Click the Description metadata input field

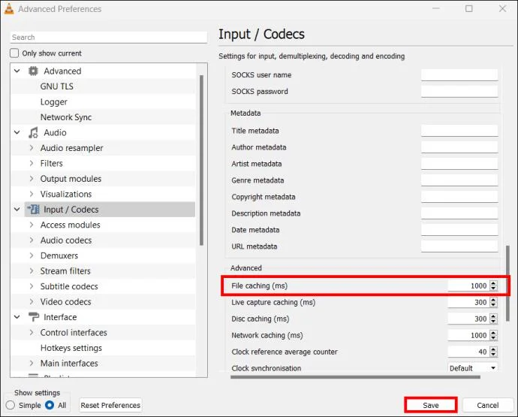click(459, 213)
